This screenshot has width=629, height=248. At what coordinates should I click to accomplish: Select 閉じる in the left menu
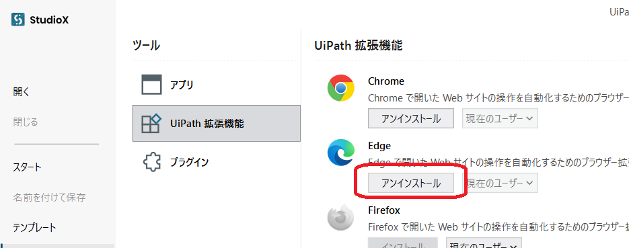point(26,122)
